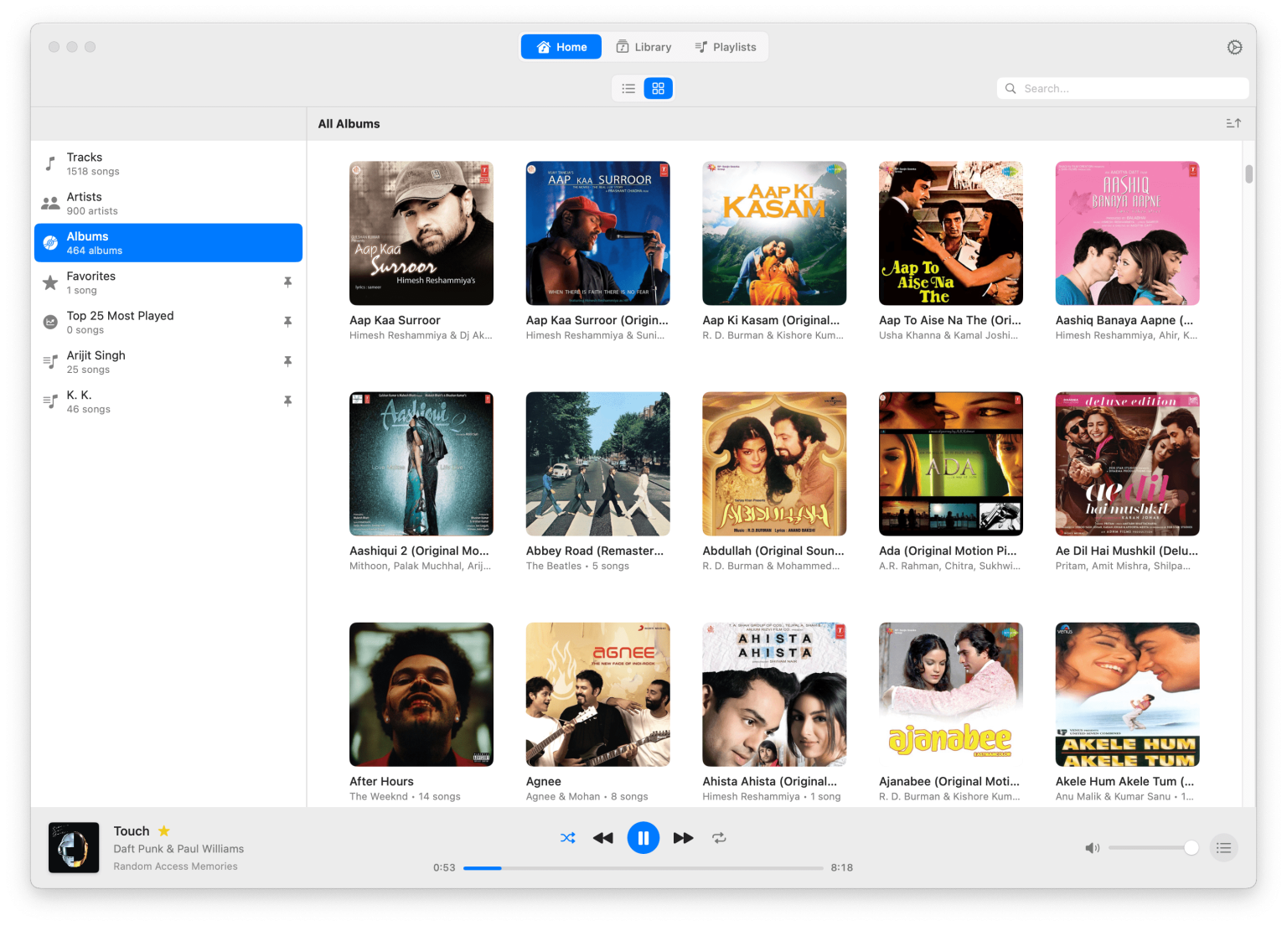
Task: Open the Abbey Road album cover
Action: [x=597, y=463]
